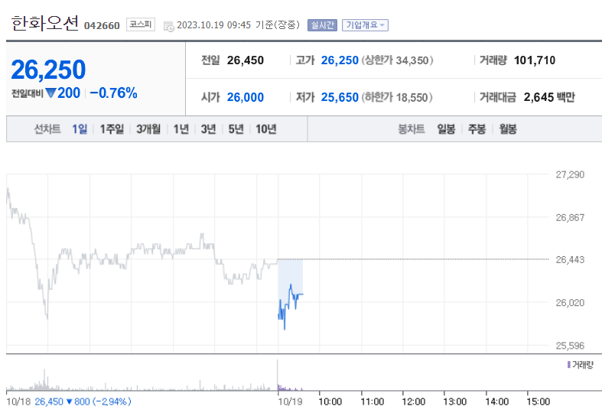Click the 10/19 date axis label

click(x=290, y=402)
